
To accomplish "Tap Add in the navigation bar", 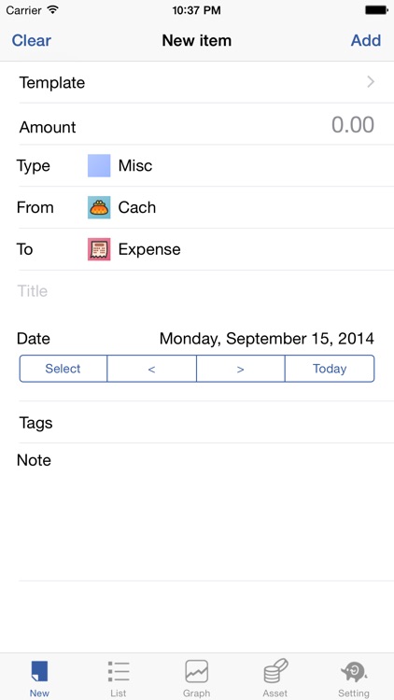I will pos(366,40).
